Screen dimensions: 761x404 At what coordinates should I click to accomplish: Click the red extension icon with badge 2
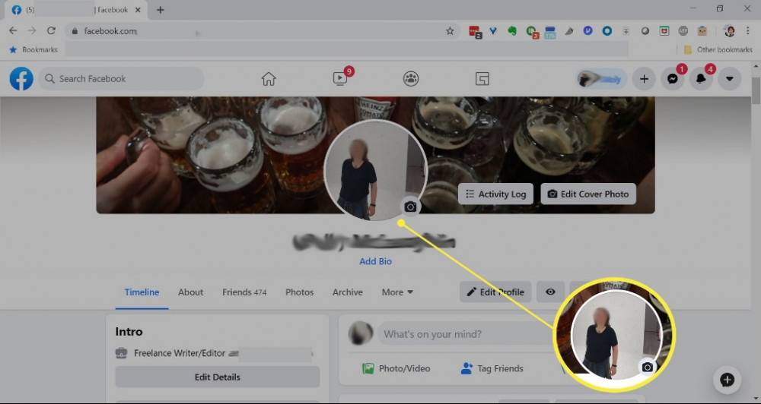pyautogui.click(x=475, y=31)
